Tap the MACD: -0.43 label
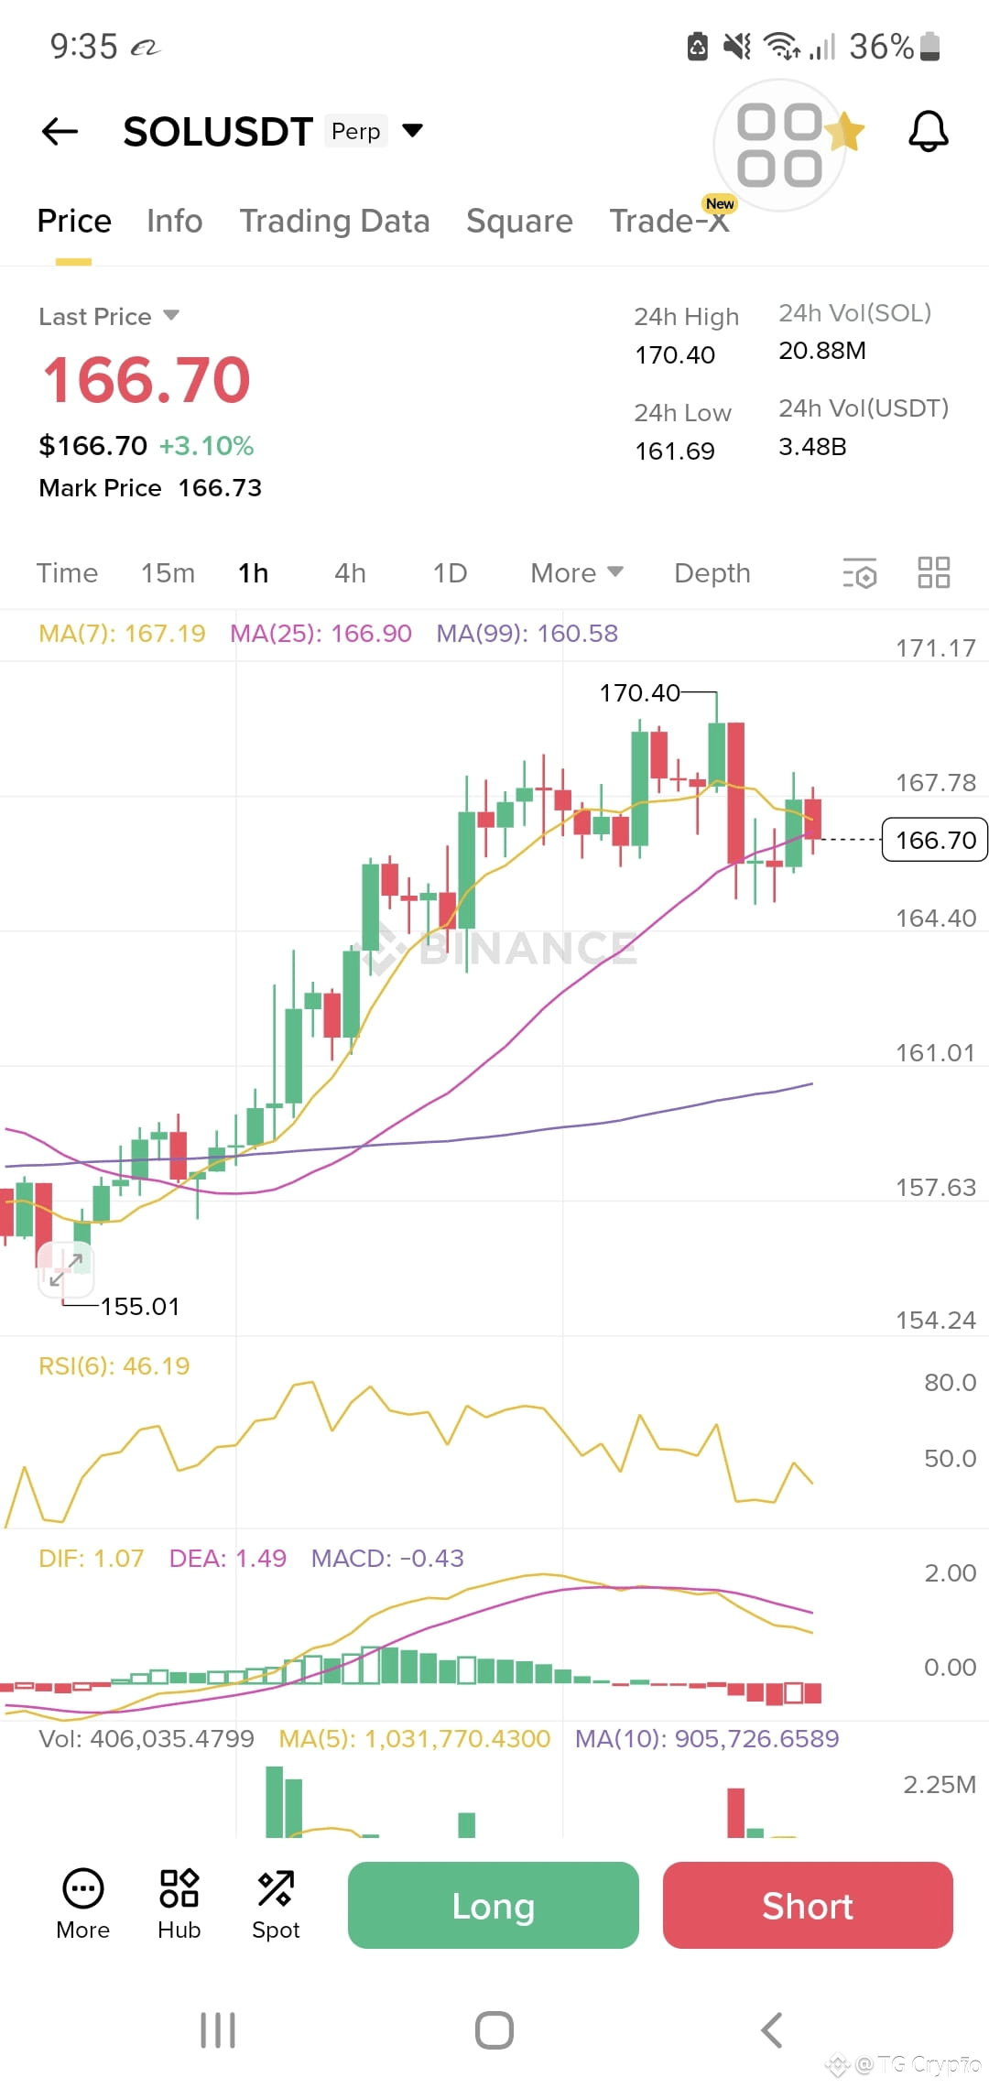The width and height of the screenshot is (989, 2088). (x=387, y=1559)
